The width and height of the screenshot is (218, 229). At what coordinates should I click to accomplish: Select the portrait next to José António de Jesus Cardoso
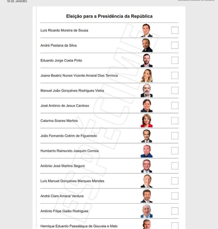(147, 106)
